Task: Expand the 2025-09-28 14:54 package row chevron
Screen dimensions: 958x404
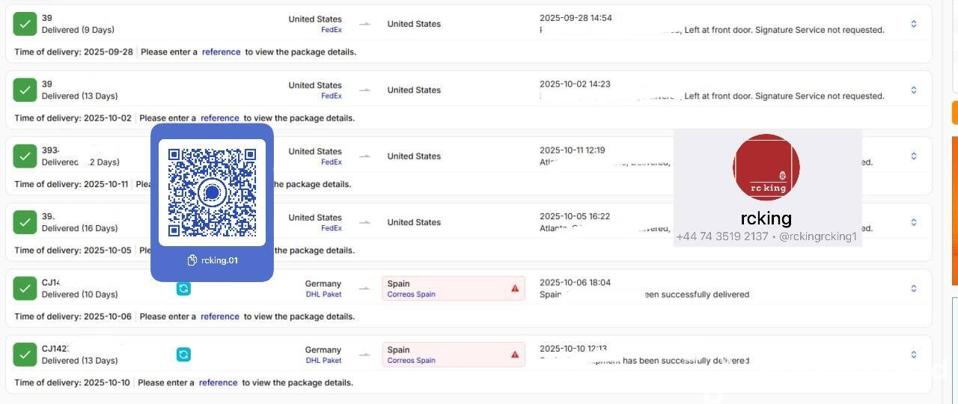Action: coord(914,24)
